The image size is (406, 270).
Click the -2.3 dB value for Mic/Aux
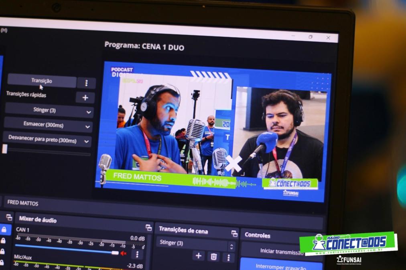tap(135, 266)
